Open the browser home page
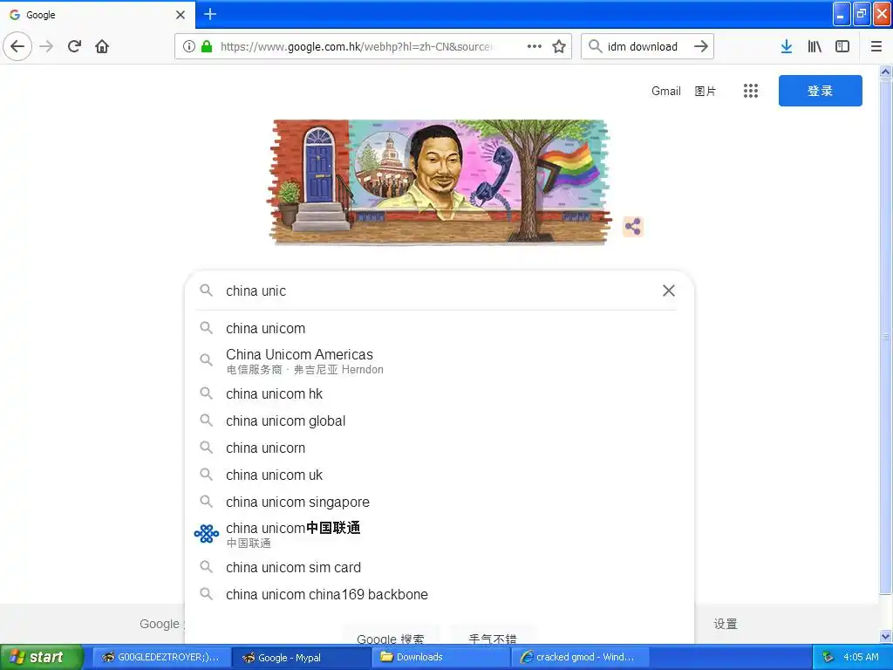This screenshot has height=670, width=893. click(x=102, y=47)
